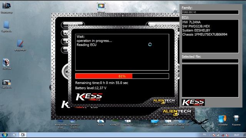Open the YouTube desktop shortcut
The image size is (246, 138).
pos(6,64)
